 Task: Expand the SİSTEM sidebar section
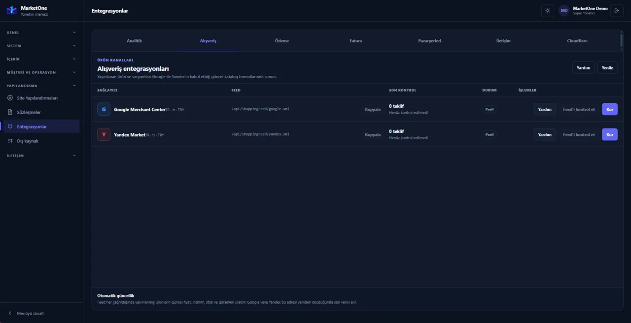[41, 46]
